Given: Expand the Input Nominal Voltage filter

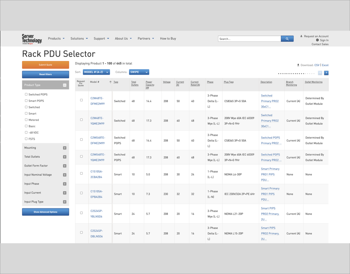Looking at the screenshot, I should click(65, 175).
